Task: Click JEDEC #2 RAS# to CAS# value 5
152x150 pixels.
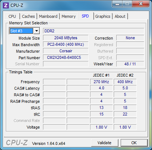Action: click(x=125, y=94)
